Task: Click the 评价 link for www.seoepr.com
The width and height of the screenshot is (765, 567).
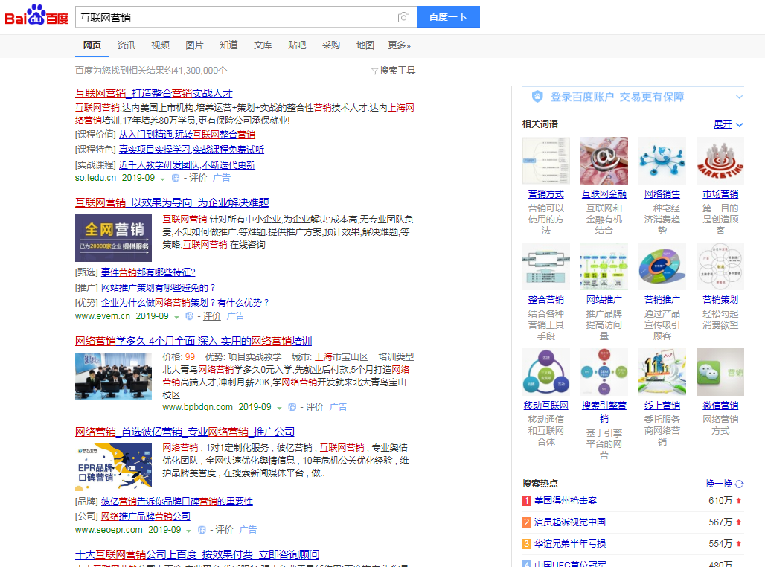Action: 224,530
